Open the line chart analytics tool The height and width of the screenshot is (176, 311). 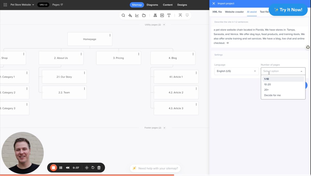tap(137, 16)
